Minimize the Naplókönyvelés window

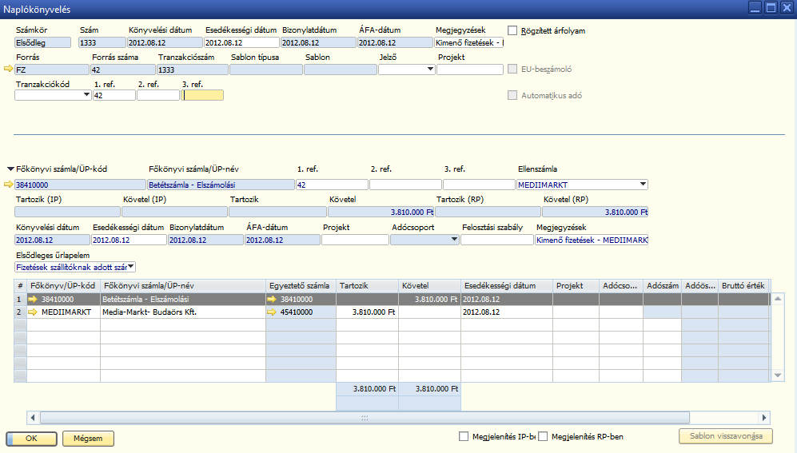(x=755, y=8)
